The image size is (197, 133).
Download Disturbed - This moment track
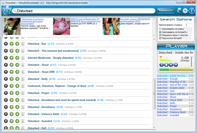point(17,51)
